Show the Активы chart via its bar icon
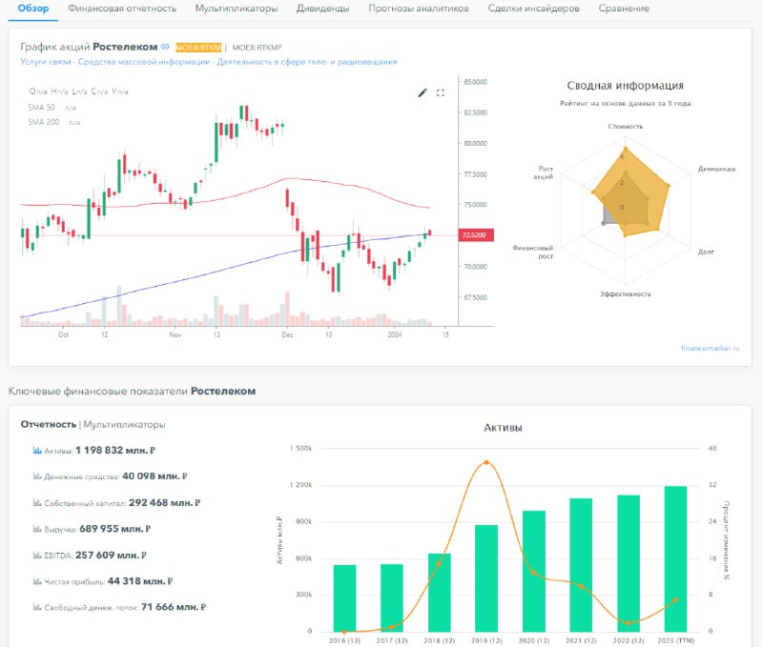 click(37, 450)
